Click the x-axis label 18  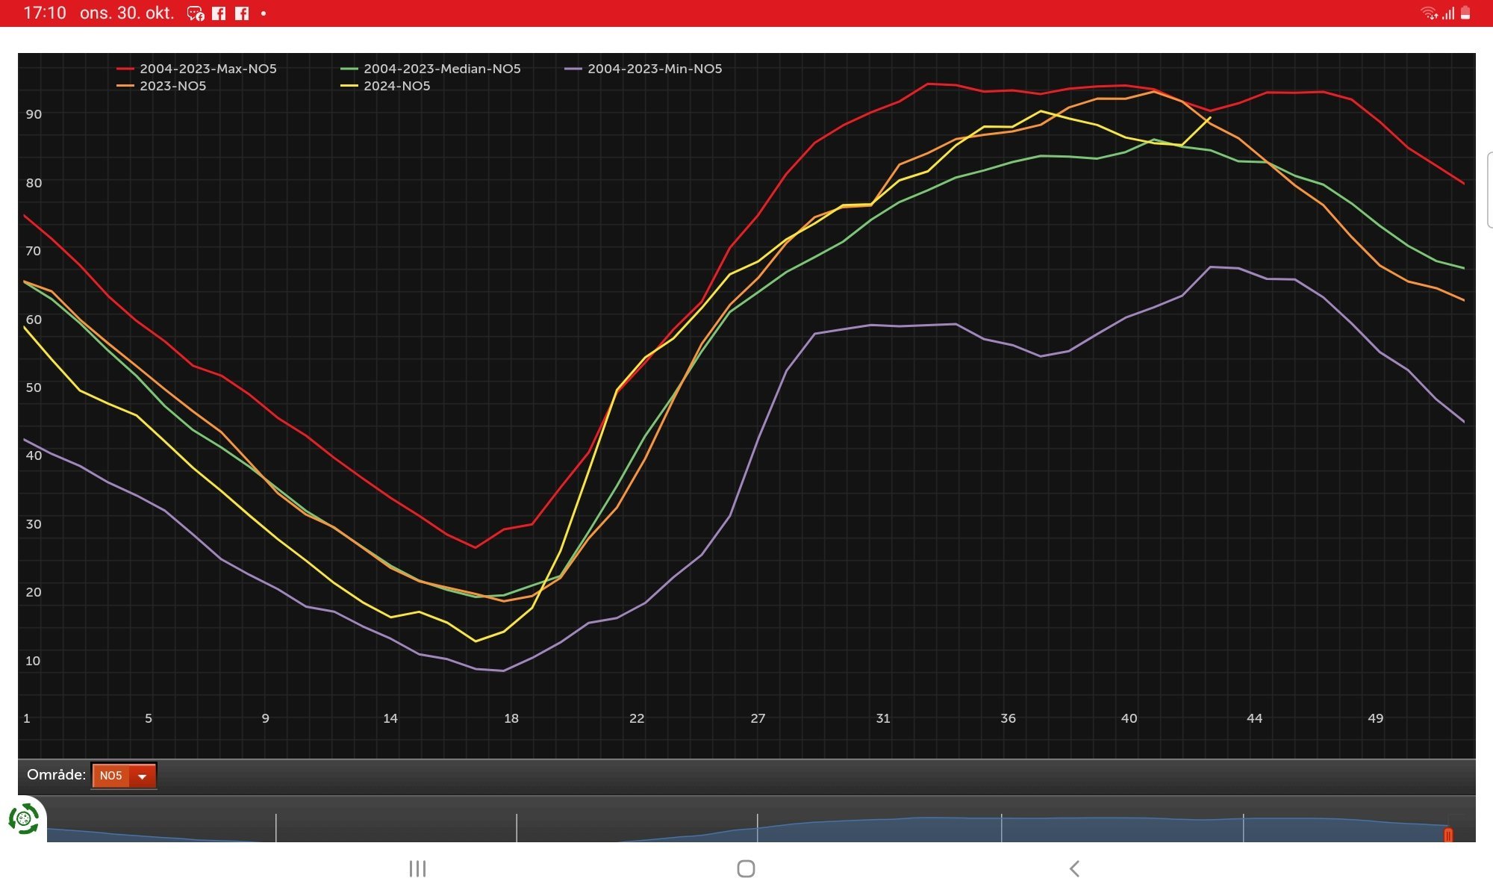pyautogui.click(x=511, y=718)
